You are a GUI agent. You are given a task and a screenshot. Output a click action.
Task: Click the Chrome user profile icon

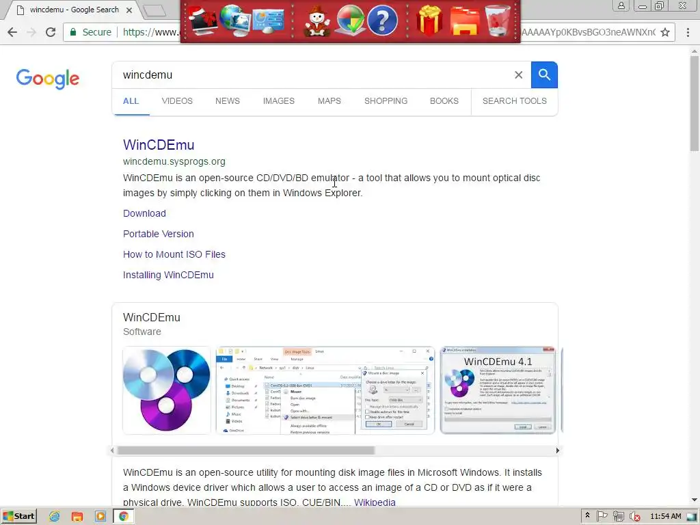pos(621,5)
